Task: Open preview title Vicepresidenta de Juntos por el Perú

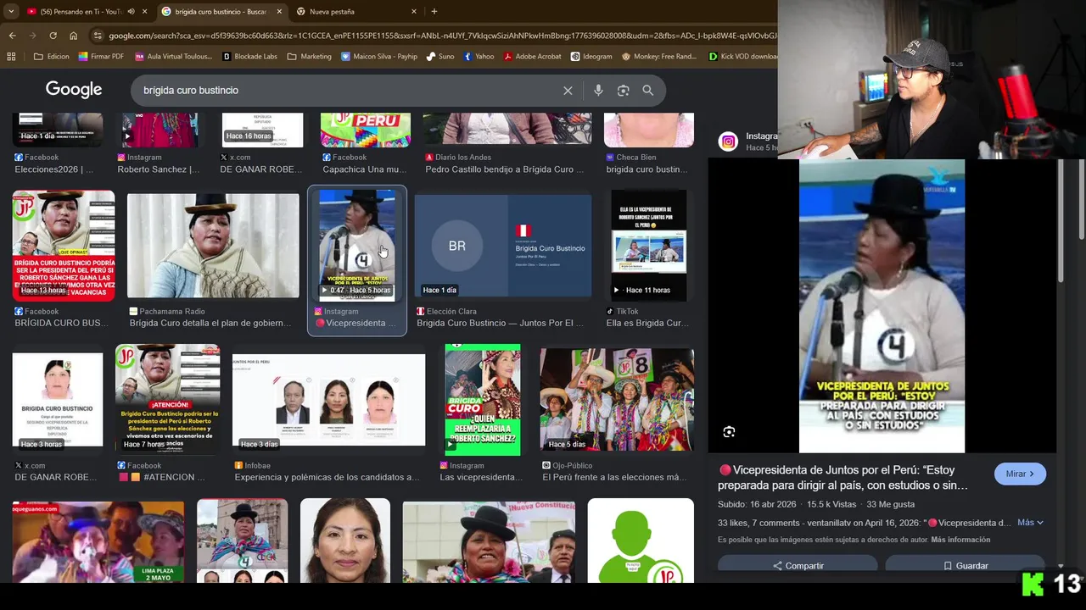Action: (x=842, y=478)
